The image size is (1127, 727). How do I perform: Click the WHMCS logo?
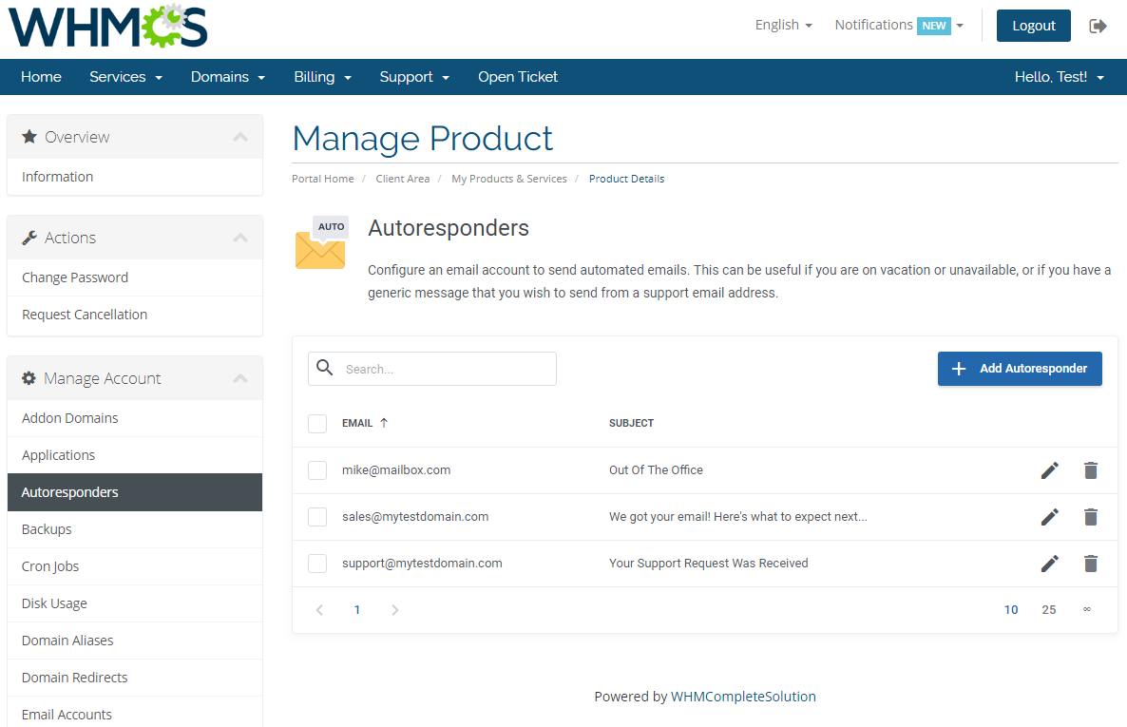coord(106,27)
